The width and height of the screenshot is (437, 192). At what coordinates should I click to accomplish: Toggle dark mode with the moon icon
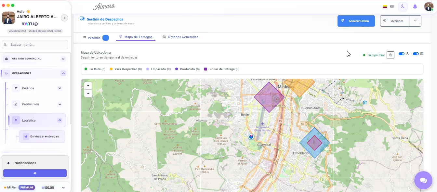point(403,6)
